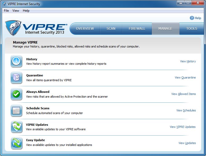Viewport: 206px width, 156px height.
Task: Click the Quarantine heading text
Action: (35, 75)
